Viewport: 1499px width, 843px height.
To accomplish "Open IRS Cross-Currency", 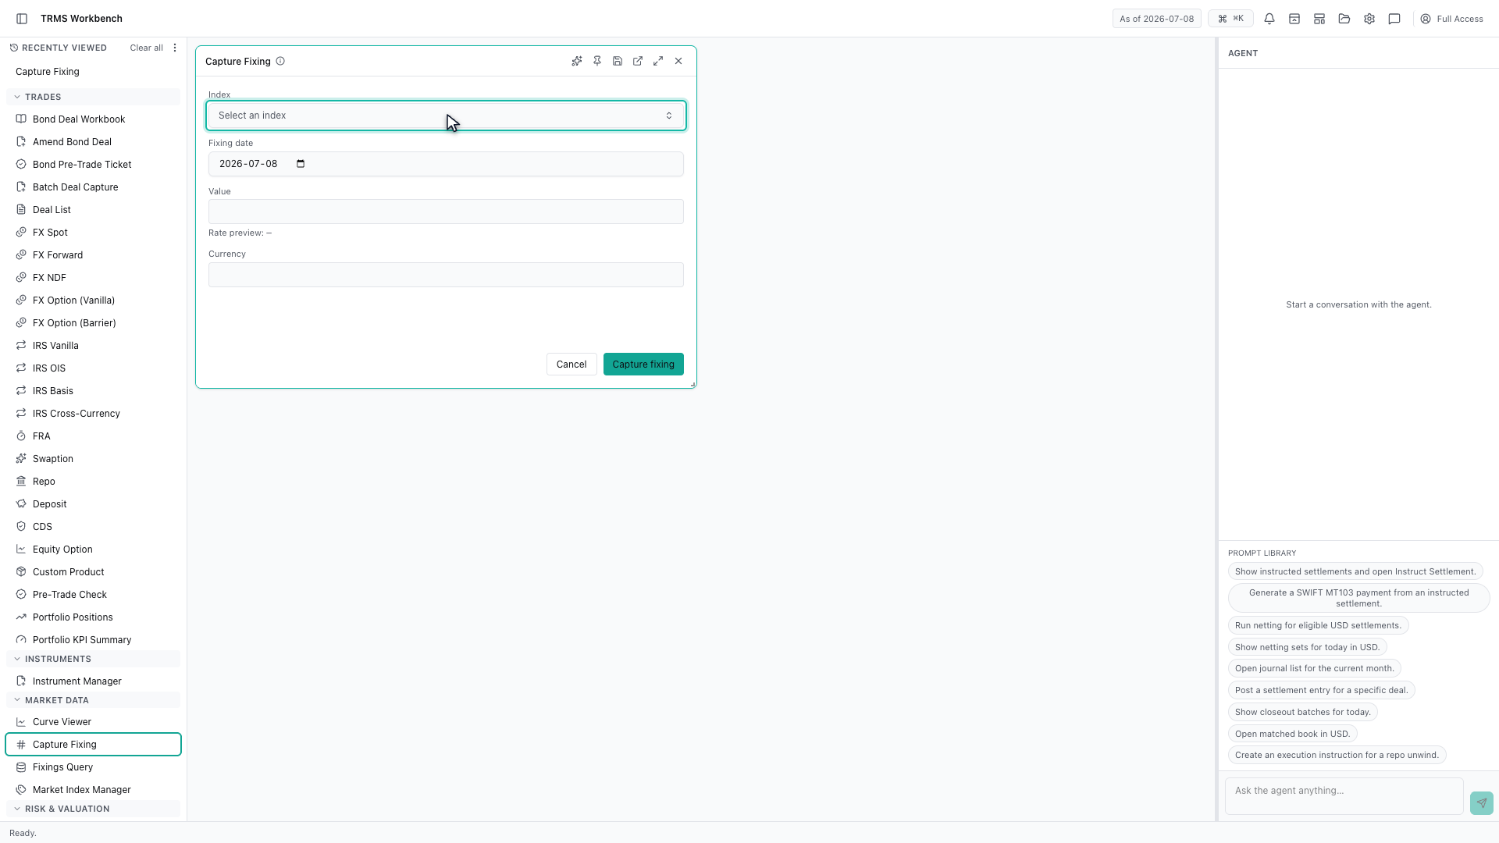I will [93, 414].
